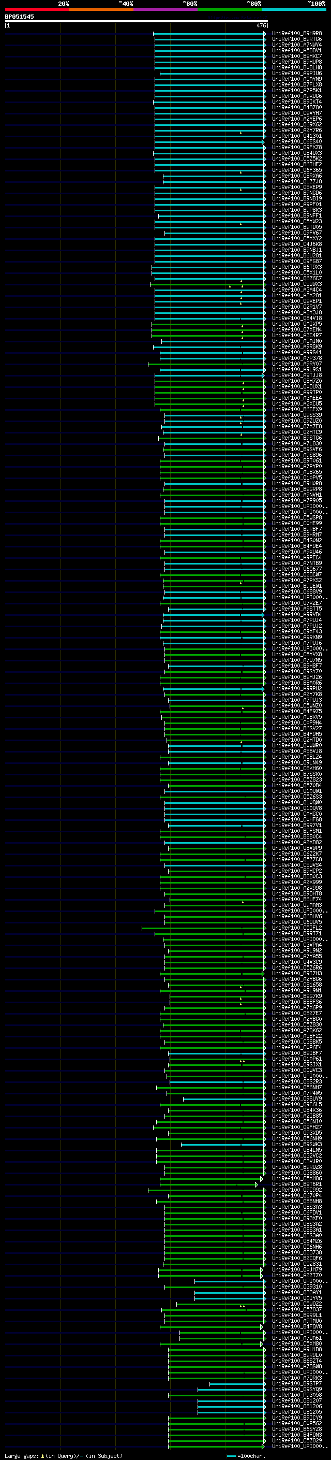
Task: Open hit UniRef100_A7P5K1
Action: 297,90
